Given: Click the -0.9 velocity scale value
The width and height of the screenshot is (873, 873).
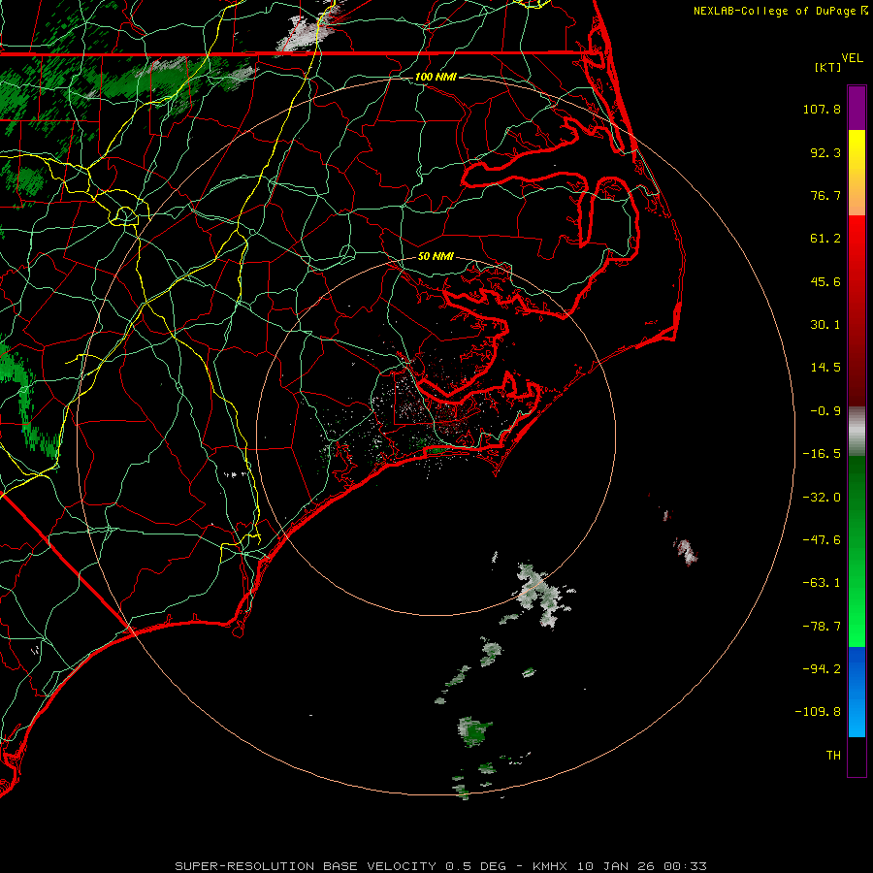Looking at the screenshot, I should point(825,411).
